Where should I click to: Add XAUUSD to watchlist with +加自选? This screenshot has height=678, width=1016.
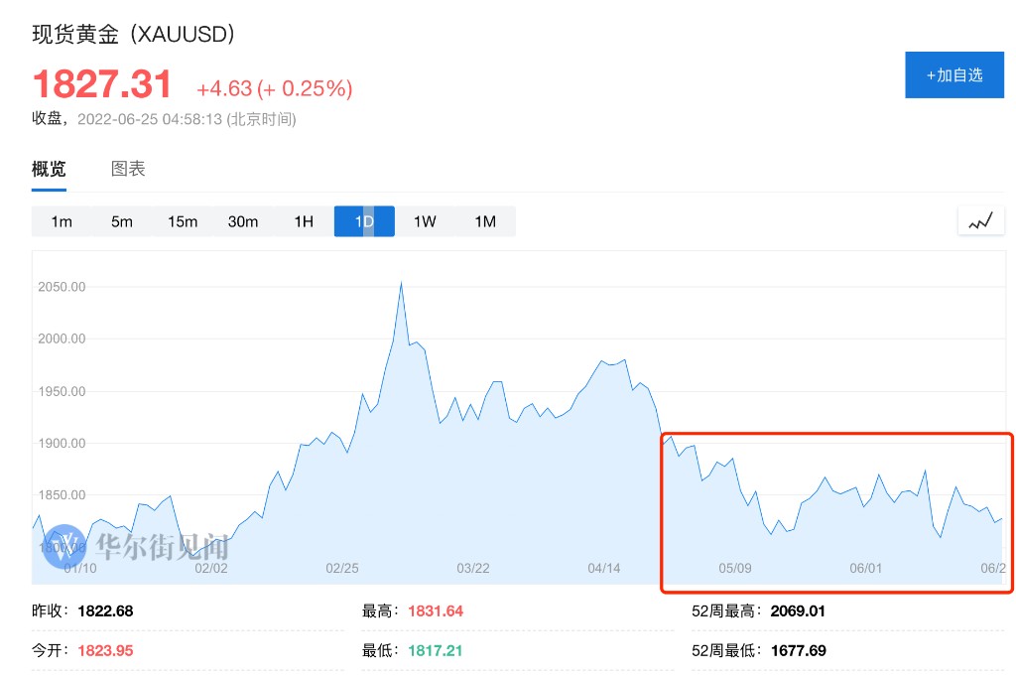click(953, 75)
